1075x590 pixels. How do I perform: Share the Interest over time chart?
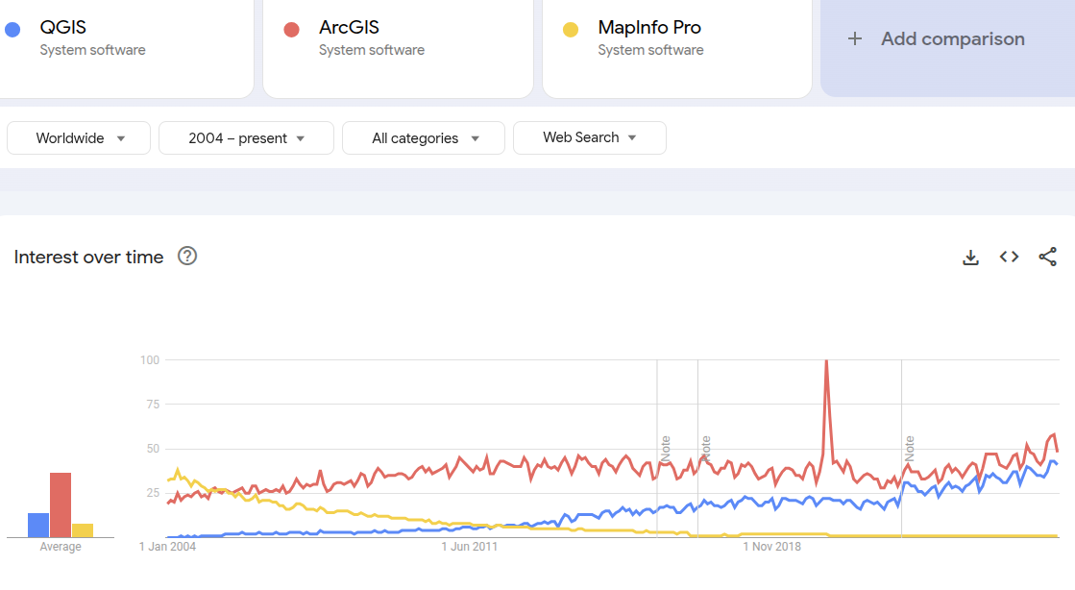tap(1047, 257)
